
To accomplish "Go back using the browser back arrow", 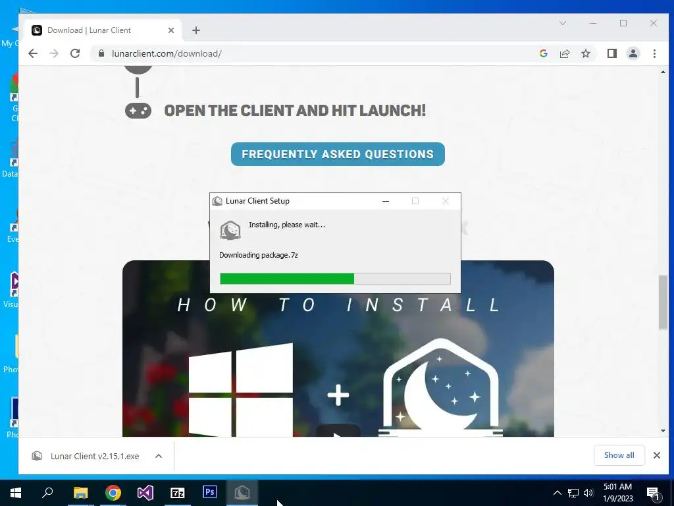I will (33, 53).
